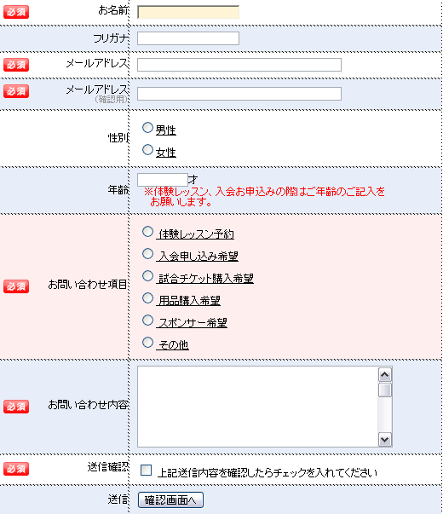Pick the その他 radio option
The width and height of the screenshot is (443, 514).
pyautogui.click(x=147, y=342)
